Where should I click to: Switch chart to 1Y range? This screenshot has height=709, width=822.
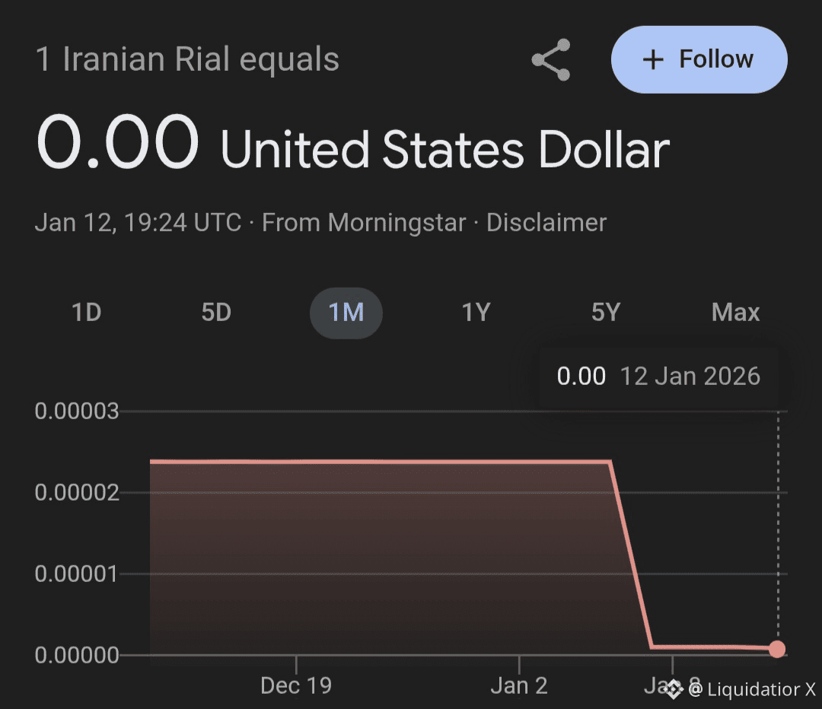click(x=476, y=313)
